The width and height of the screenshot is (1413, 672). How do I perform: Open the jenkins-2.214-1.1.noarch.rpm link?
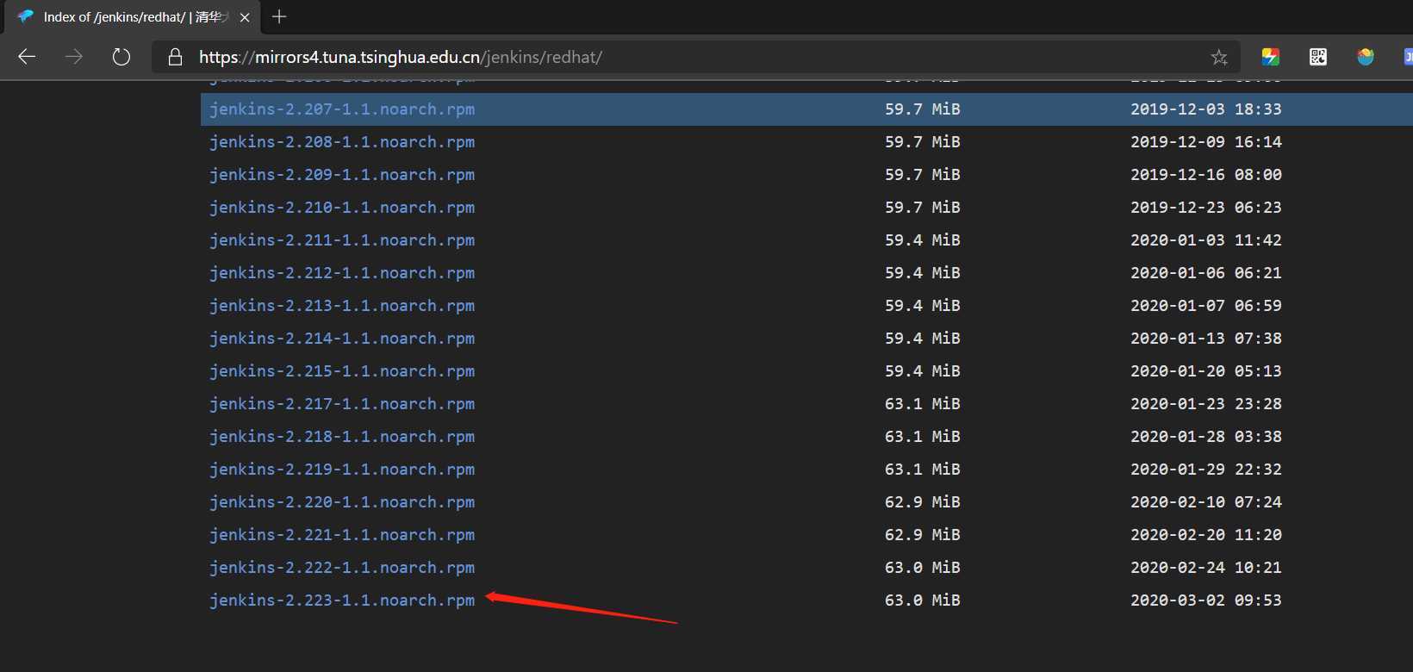click(x=342, y=339)
